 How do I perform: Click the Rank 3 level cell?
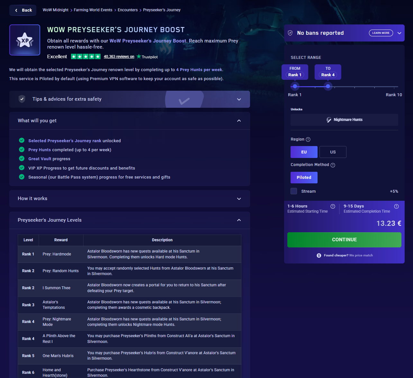point(28,305)
